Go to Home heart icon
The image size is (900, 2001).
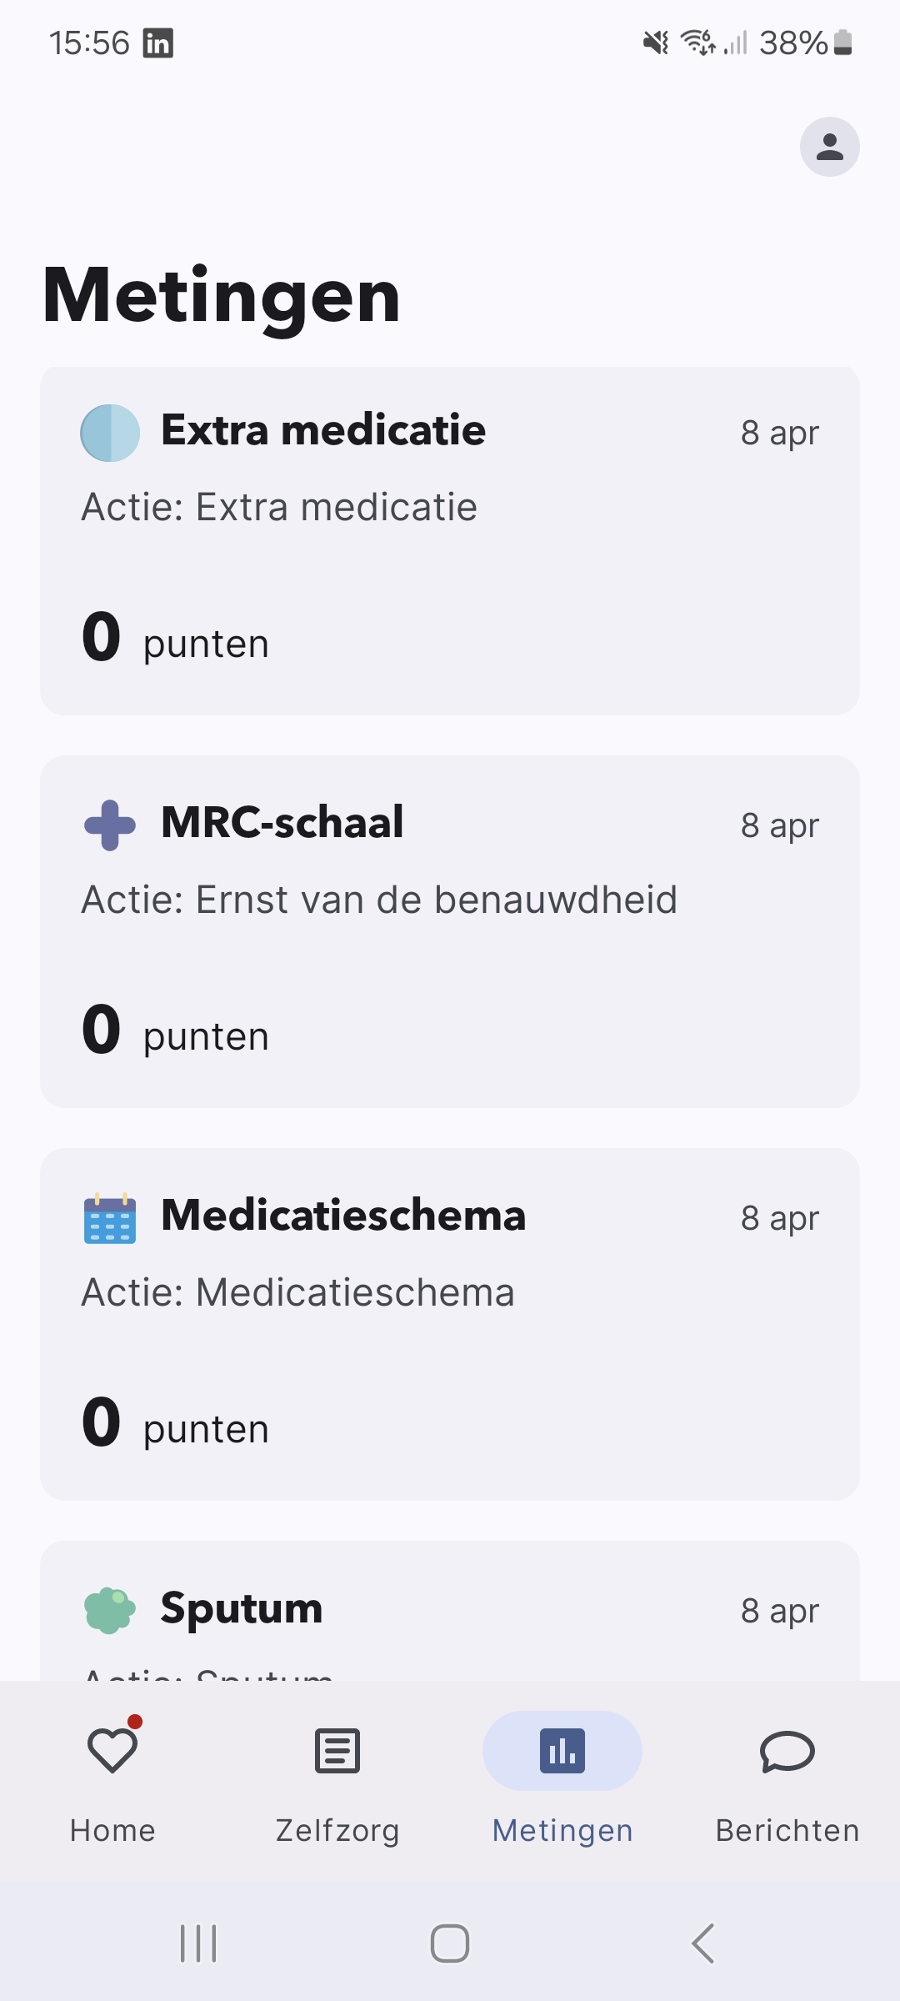pyautogui.click(x=112, y=1750)
